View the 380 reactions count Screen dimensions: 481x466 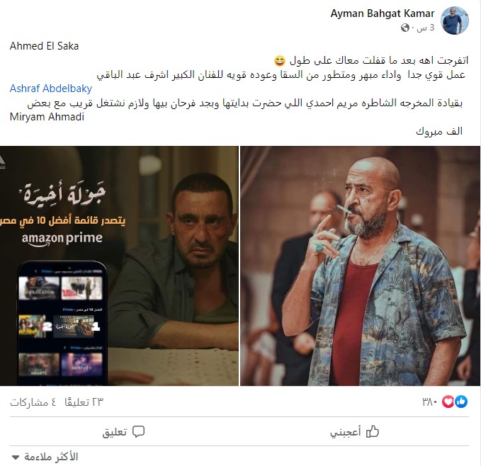coord(429,402)
